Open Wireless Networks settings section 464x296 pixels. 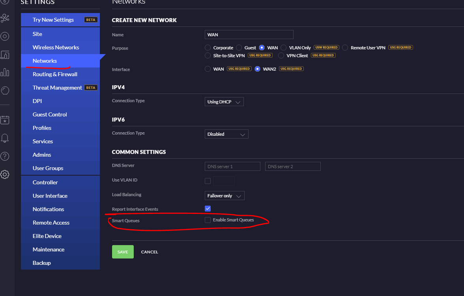pos(56,47)
